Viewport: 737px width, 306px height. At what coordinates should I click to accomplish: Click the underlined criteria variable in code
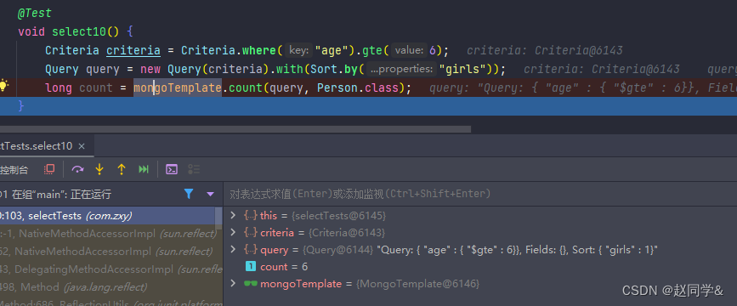pos(133,50)
